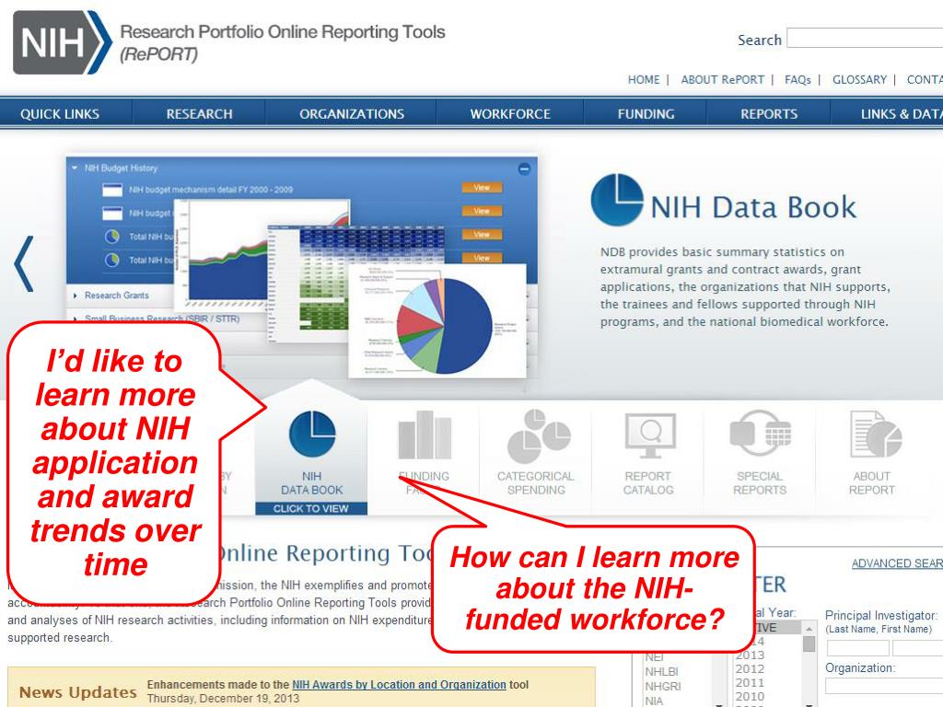Screen dimensions: 943x707
Task: Click the News Updates heading
Action: [78, 692]
